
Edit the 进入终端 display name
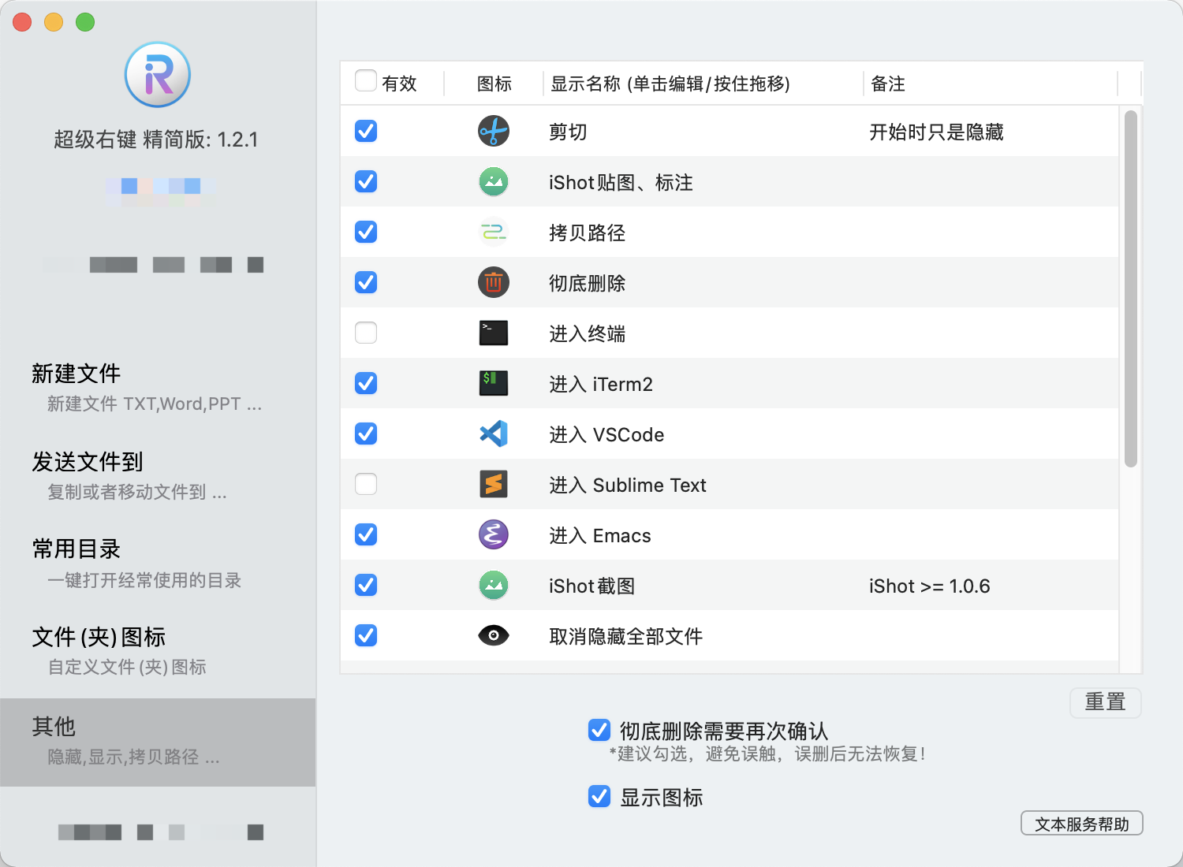[x=587, y=333]
